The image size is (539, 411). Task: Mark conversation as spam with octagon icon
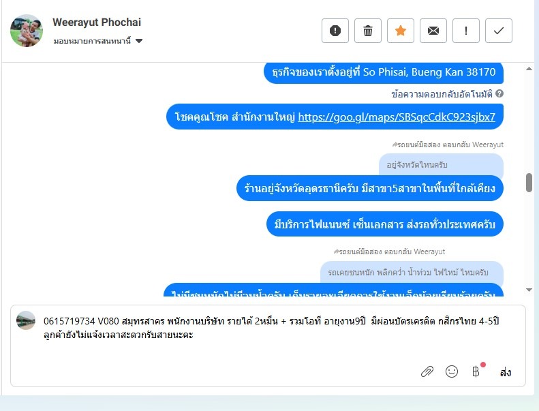pyautogui.click(x=335, y=31)
